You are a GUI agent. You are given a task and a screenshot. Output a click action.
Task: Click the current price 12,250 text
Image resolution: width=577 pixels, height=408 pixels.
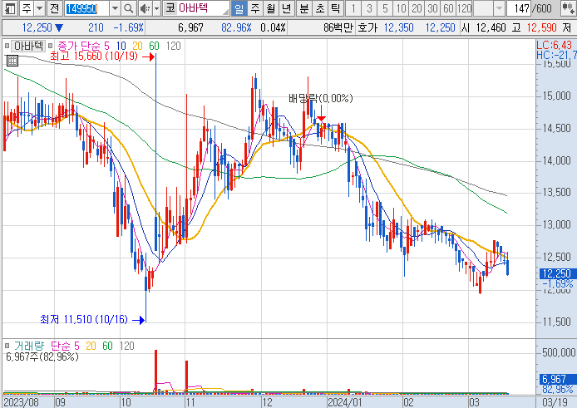37,27
